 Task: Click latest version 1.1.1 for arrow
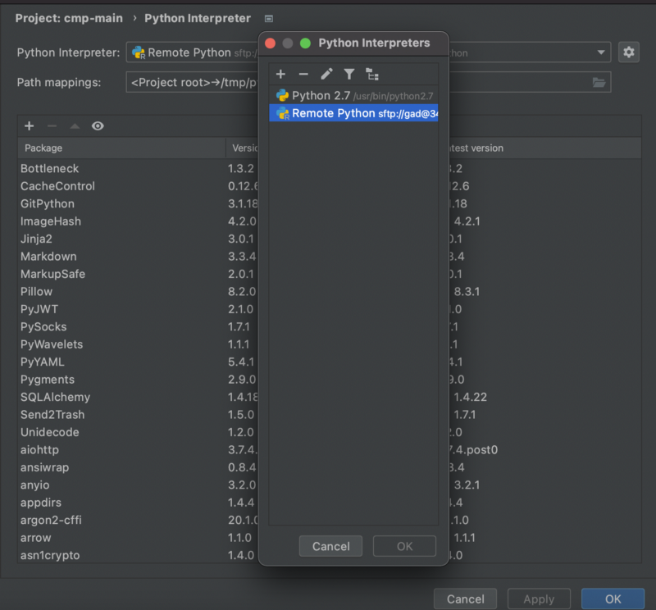pyautogui.click(x=464, y=538)
